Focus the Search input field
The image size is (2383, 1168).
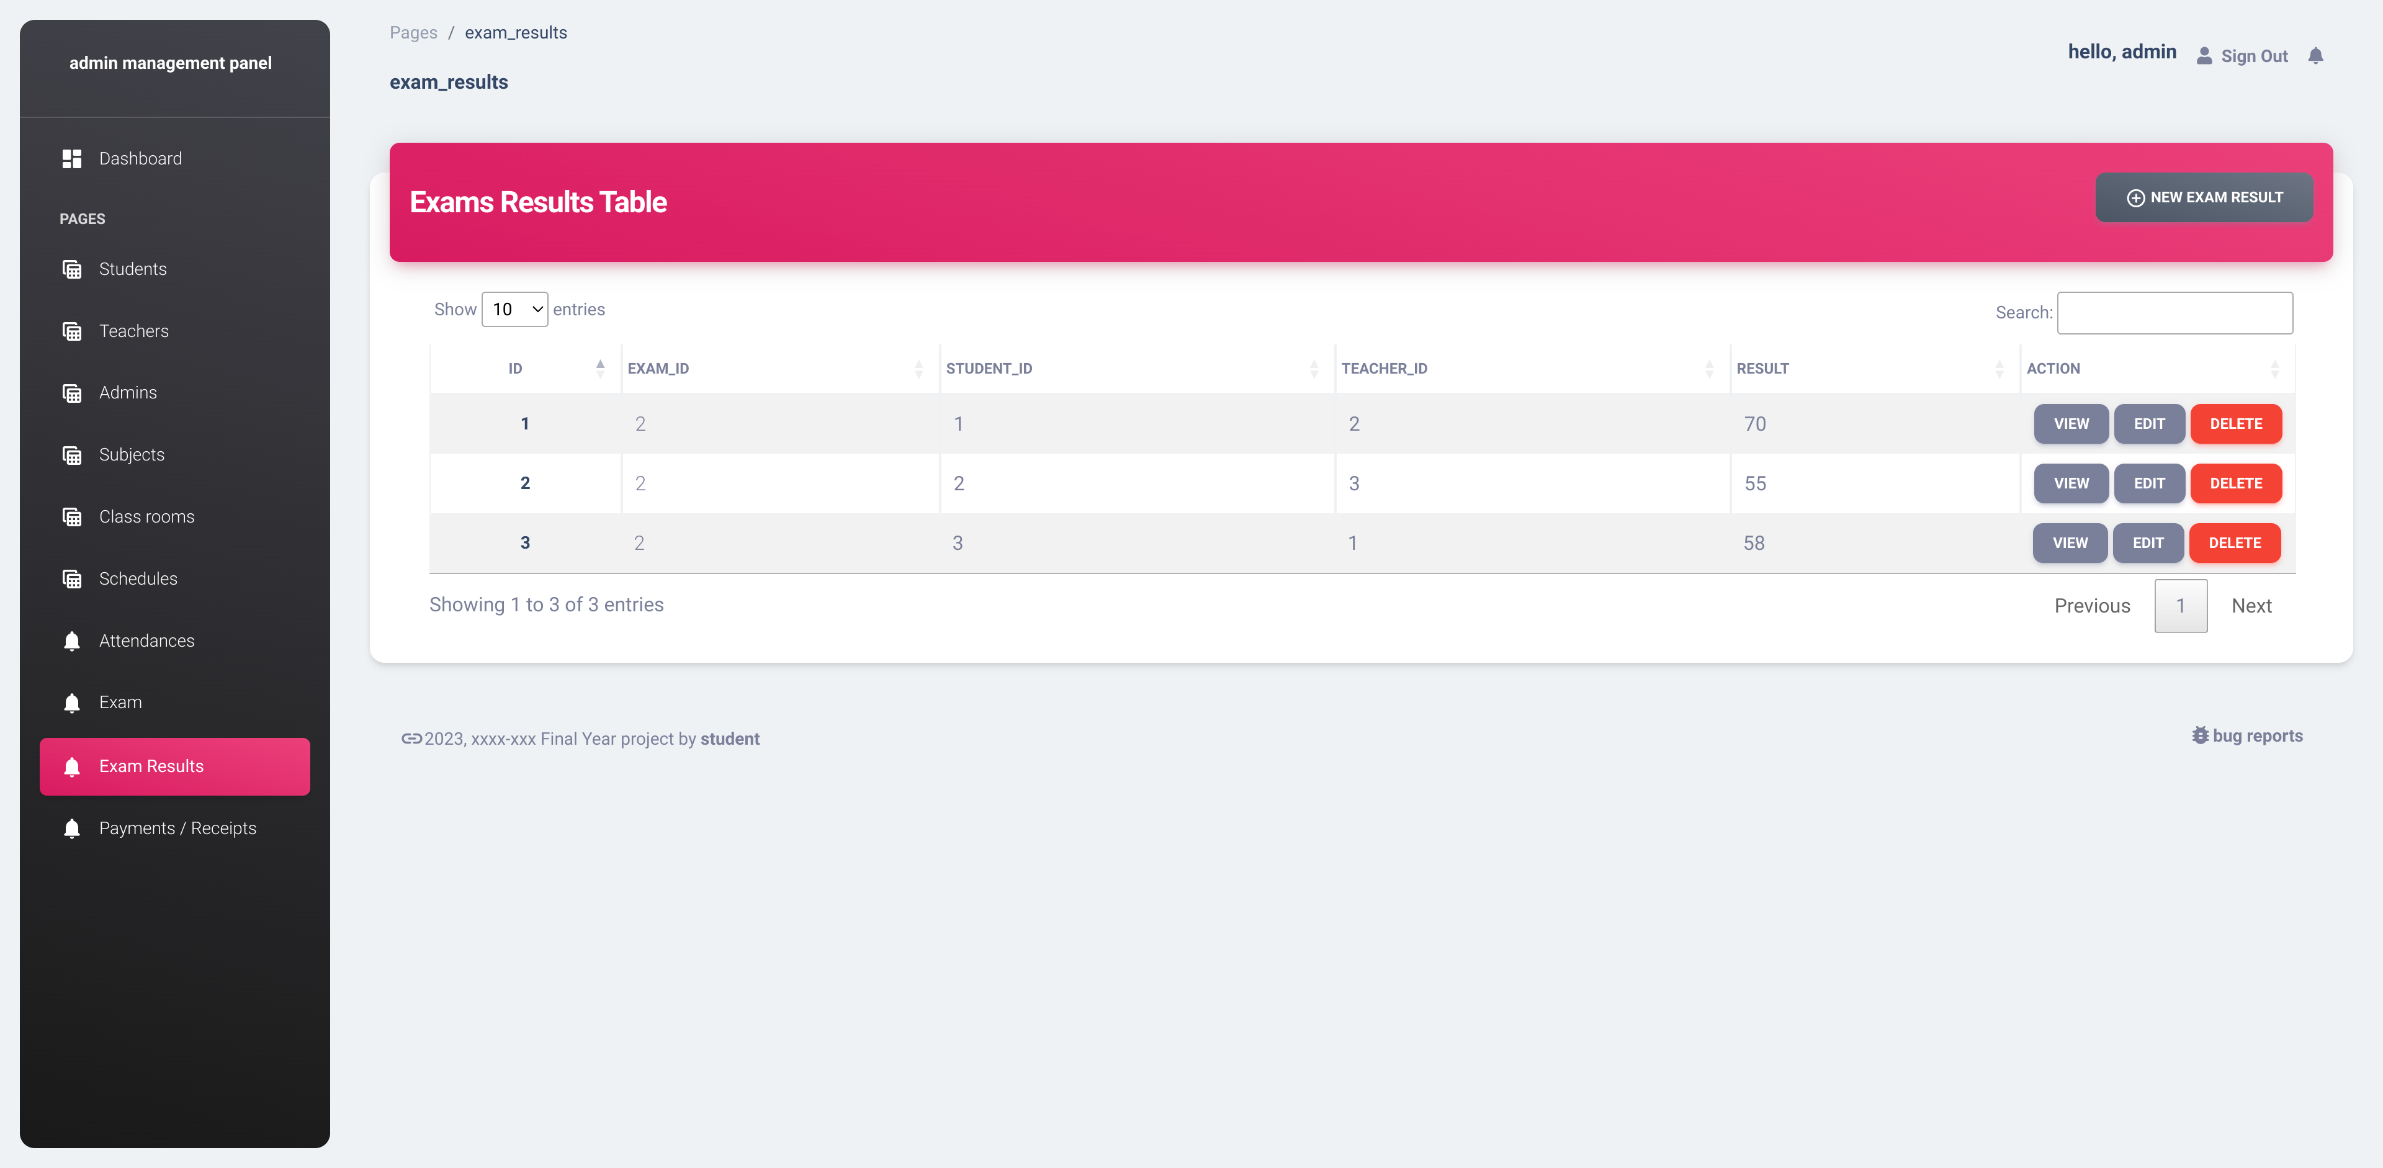[2174, 313]
